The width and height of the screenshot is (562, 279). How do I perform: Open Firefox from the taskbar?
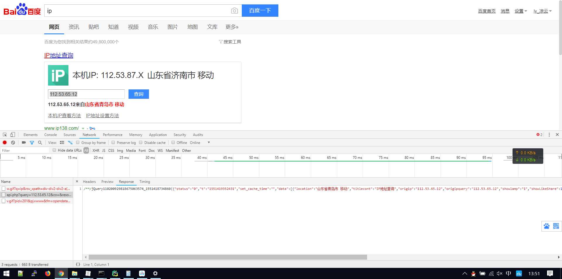[47, 273]
